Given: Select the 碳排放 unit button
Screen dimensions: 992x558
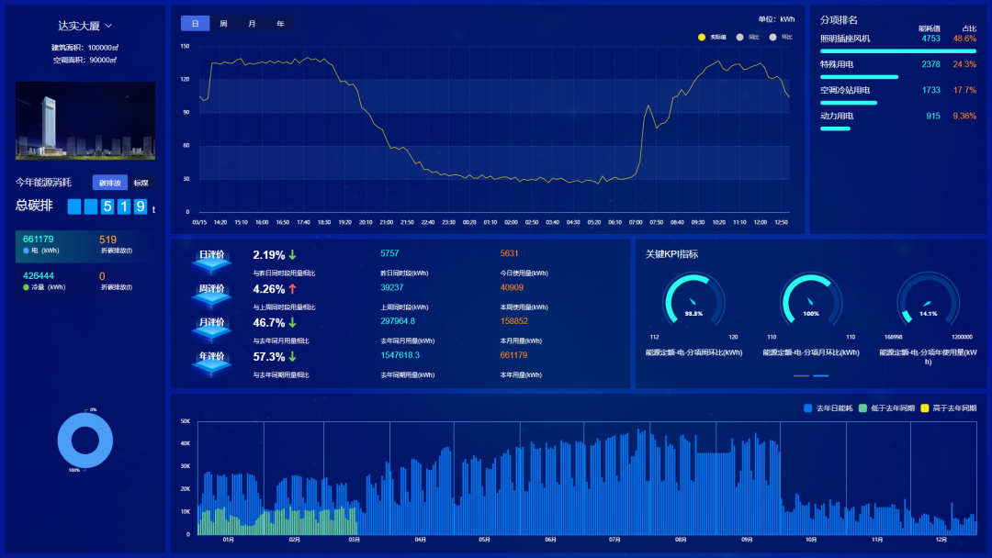Looking at the screenshot, I should [110, 183].
